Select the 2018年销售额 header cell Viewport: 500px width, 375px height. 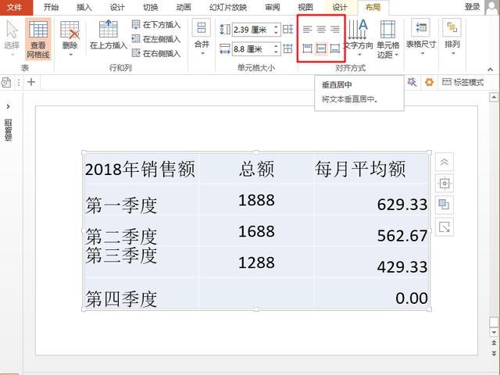tap(141, 169)
